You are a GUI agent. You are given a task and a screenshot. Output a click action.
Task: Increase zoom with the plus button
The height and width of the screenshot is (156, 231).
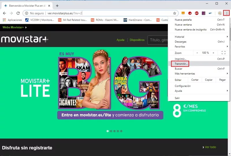point(213,53)
